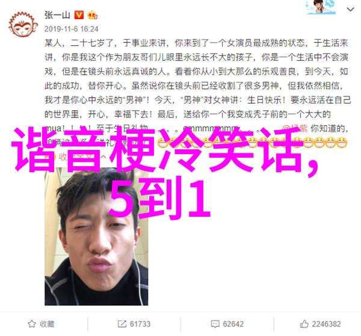The width and height of the screenshot is (361, 336).
Task: Open the 张一山 username link
Action: (57, 15)
